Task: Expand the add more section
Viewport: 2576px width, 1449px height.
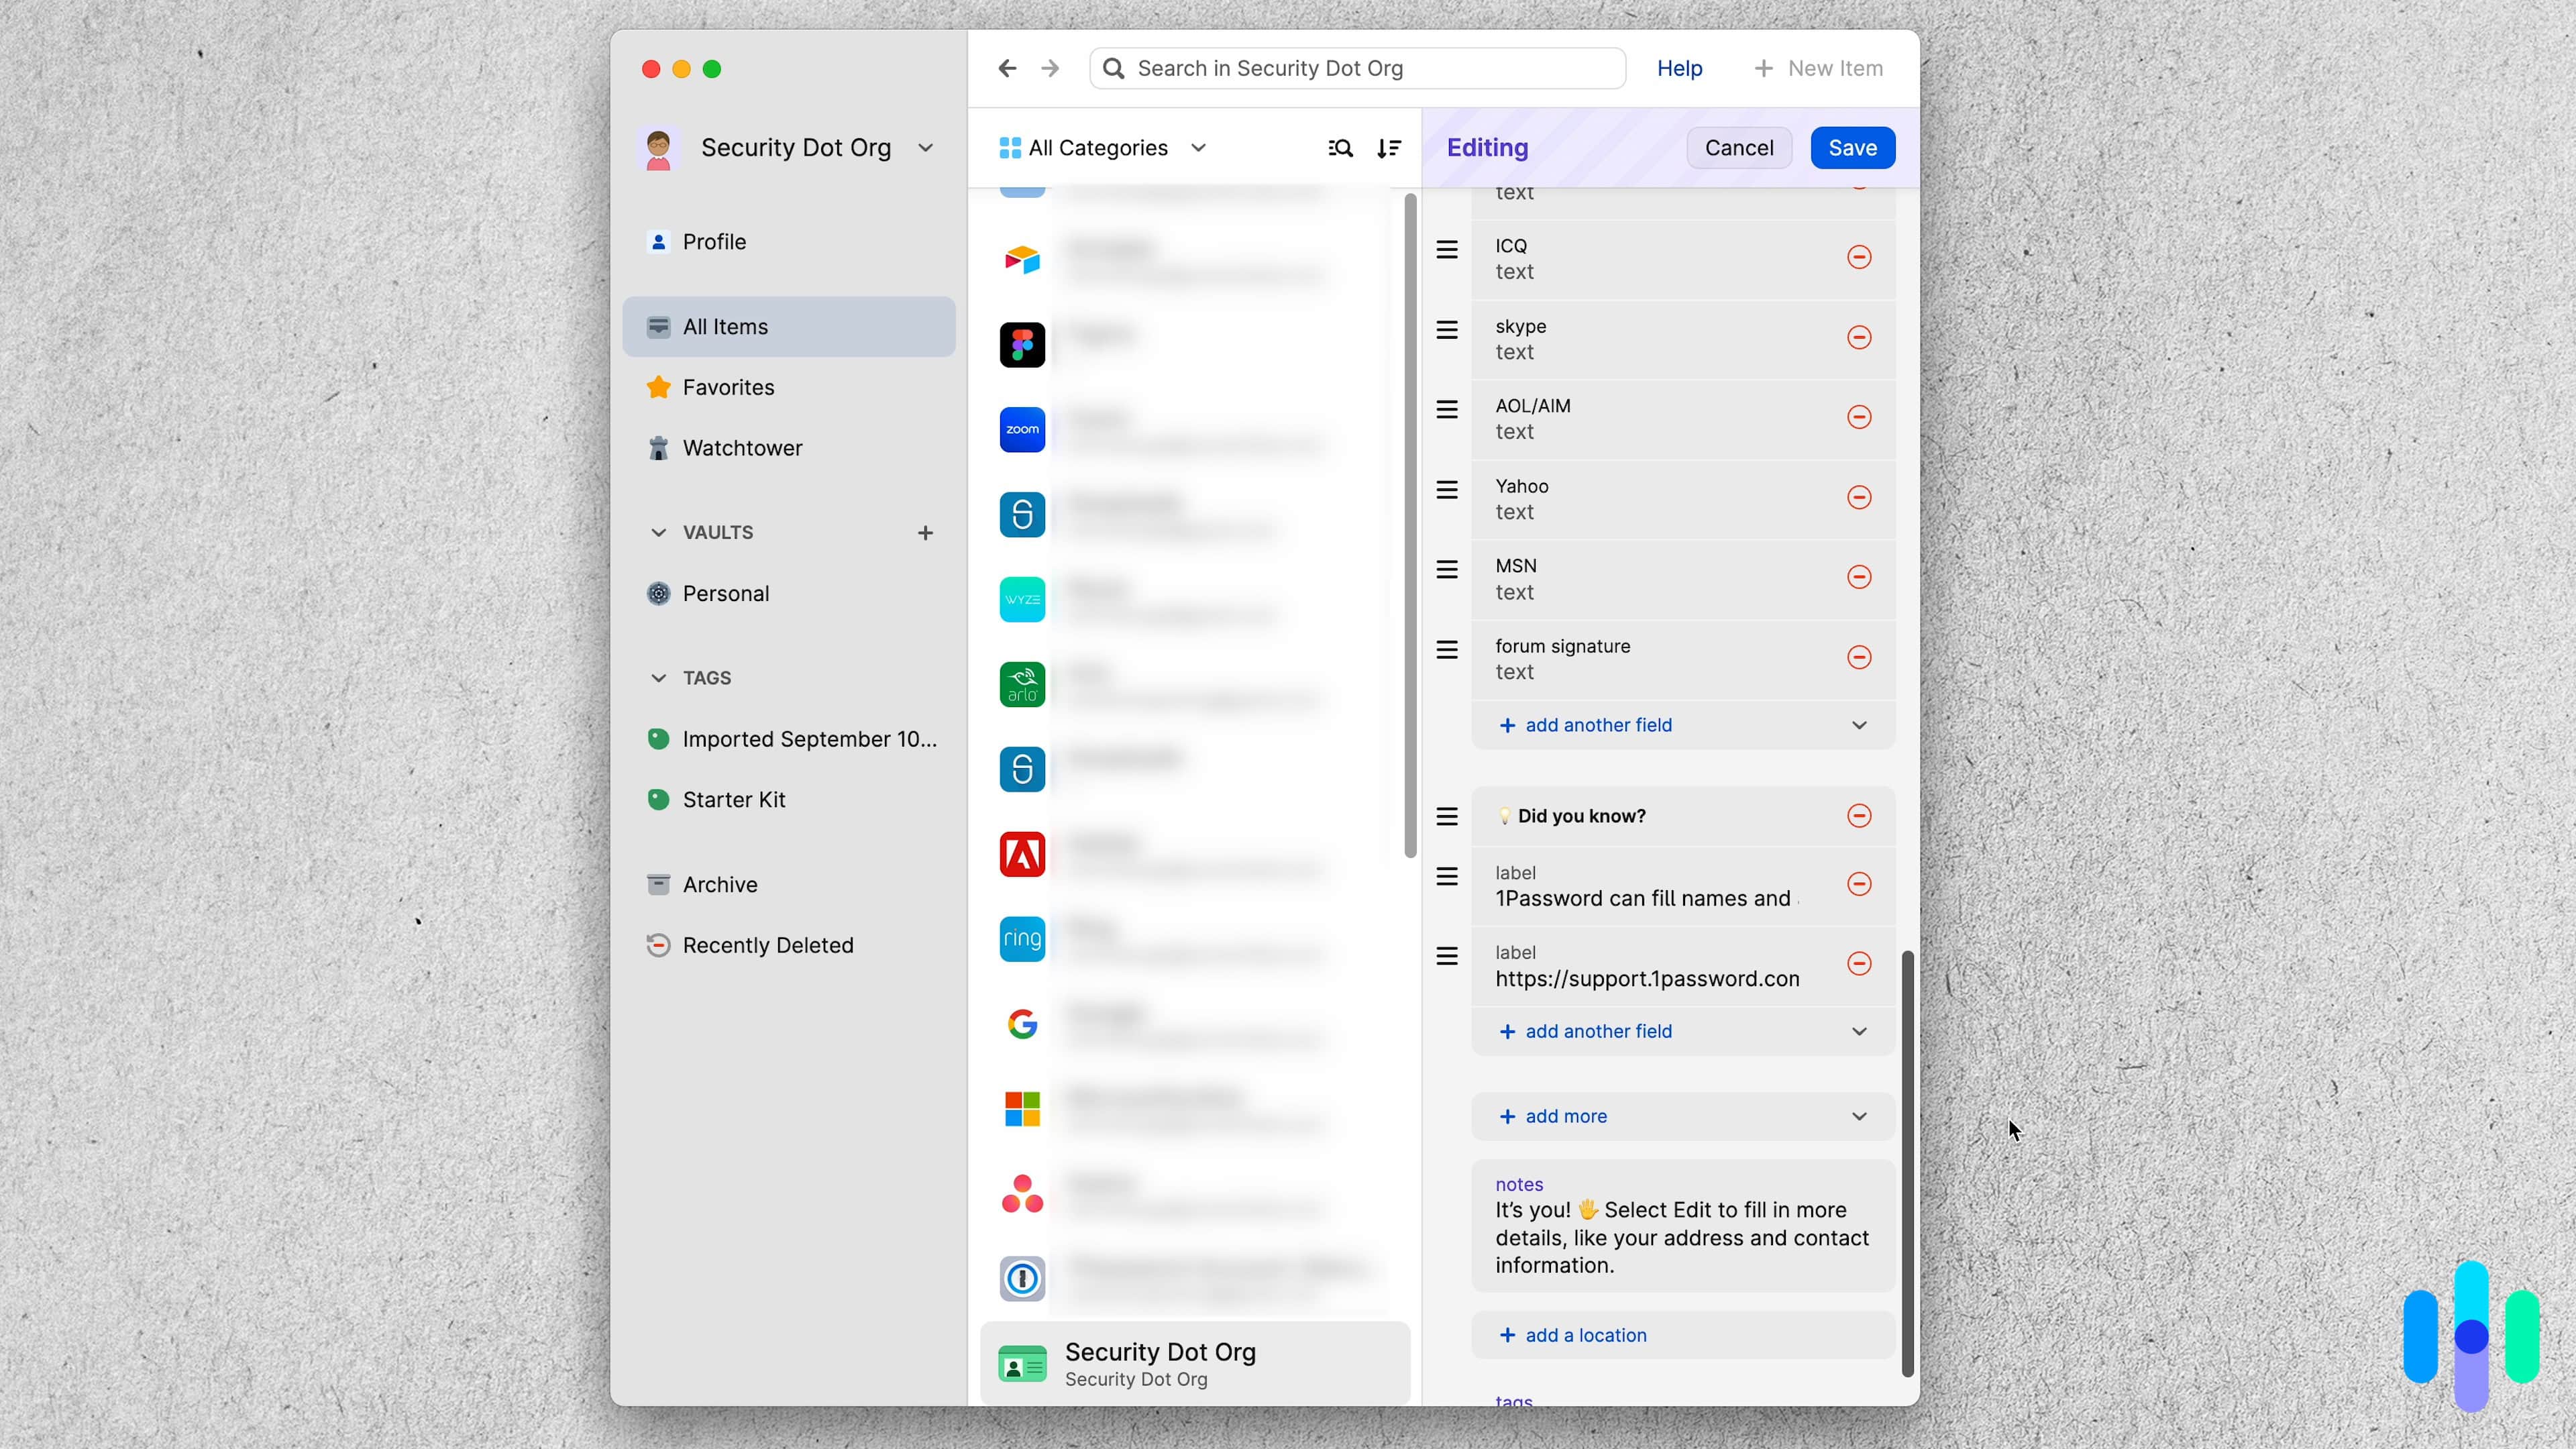Action: point(1564,1116)
